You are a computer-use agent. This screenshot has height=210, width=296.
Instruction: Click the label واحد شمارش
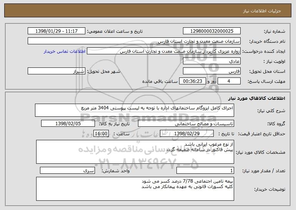pos(116,171)
